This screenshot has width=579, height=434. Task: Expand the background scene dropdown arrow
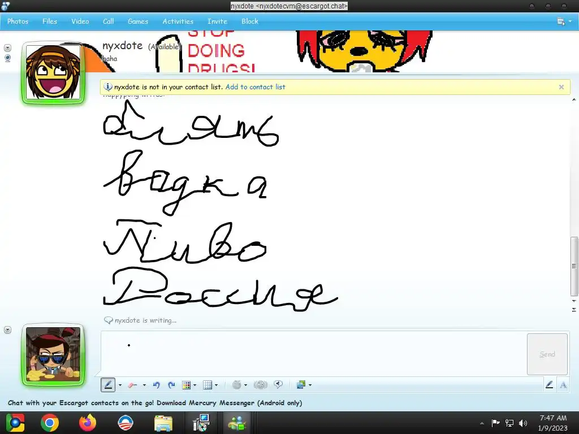tap(310, 385)
